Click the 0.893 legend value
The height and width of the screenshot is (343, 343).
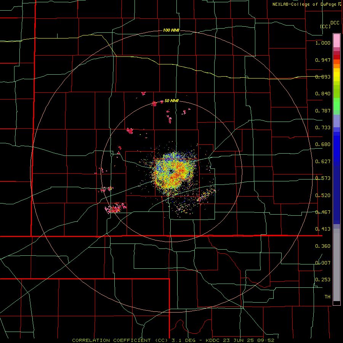point(323,77)
